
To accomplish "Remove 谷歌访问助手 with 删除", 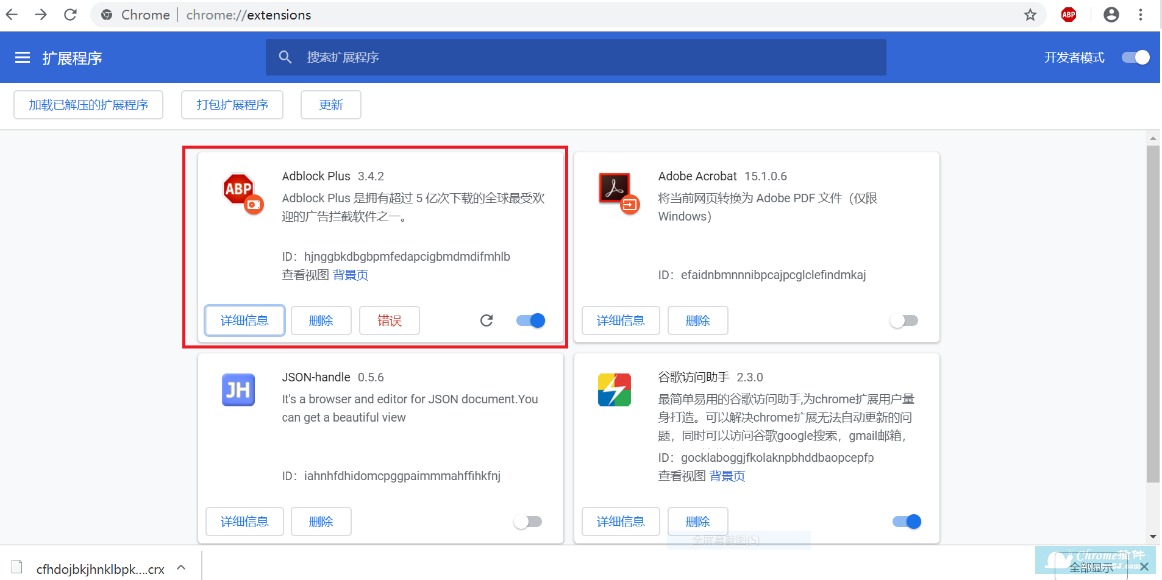I will click(698, 522).
